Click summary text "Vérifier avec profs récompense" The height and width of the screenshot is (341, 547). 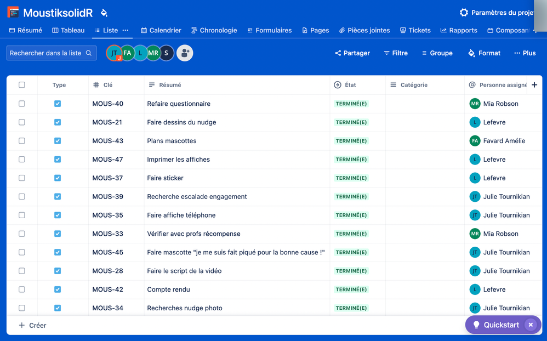[x=193, y=234]
